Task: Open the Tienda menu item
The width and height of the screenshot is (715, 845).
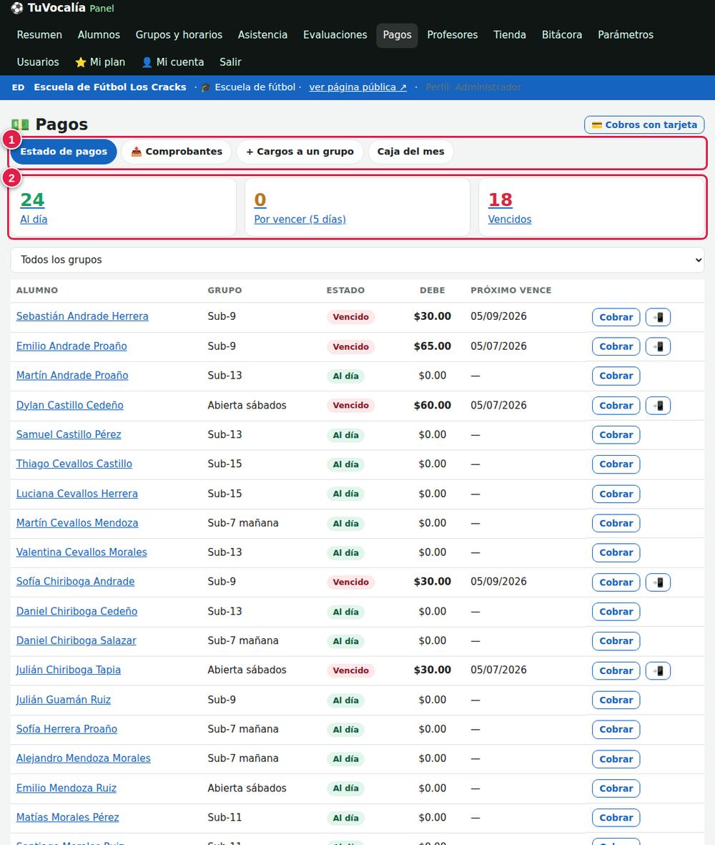Action: pyautogui.click(x=509, y=35)
